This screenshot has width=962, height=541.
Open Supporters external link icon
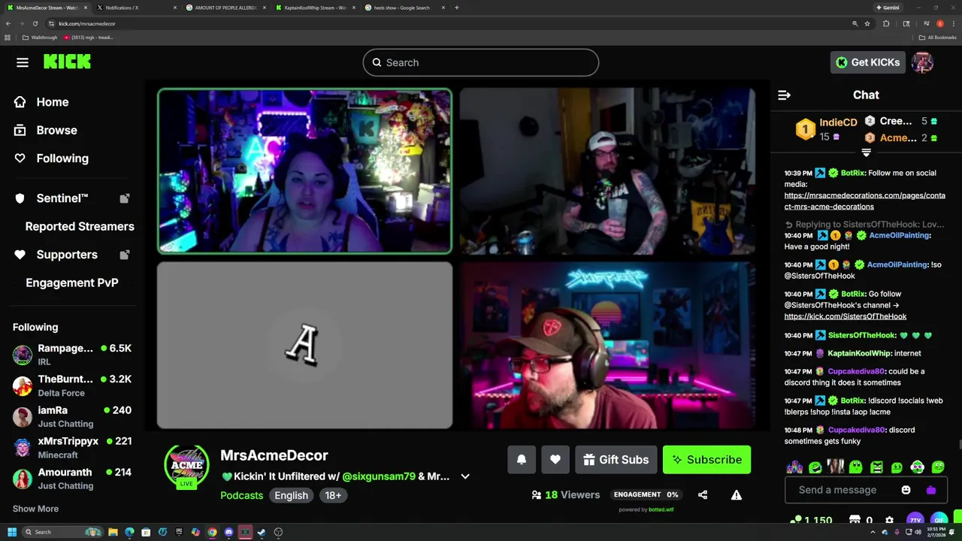pos(125,255)
